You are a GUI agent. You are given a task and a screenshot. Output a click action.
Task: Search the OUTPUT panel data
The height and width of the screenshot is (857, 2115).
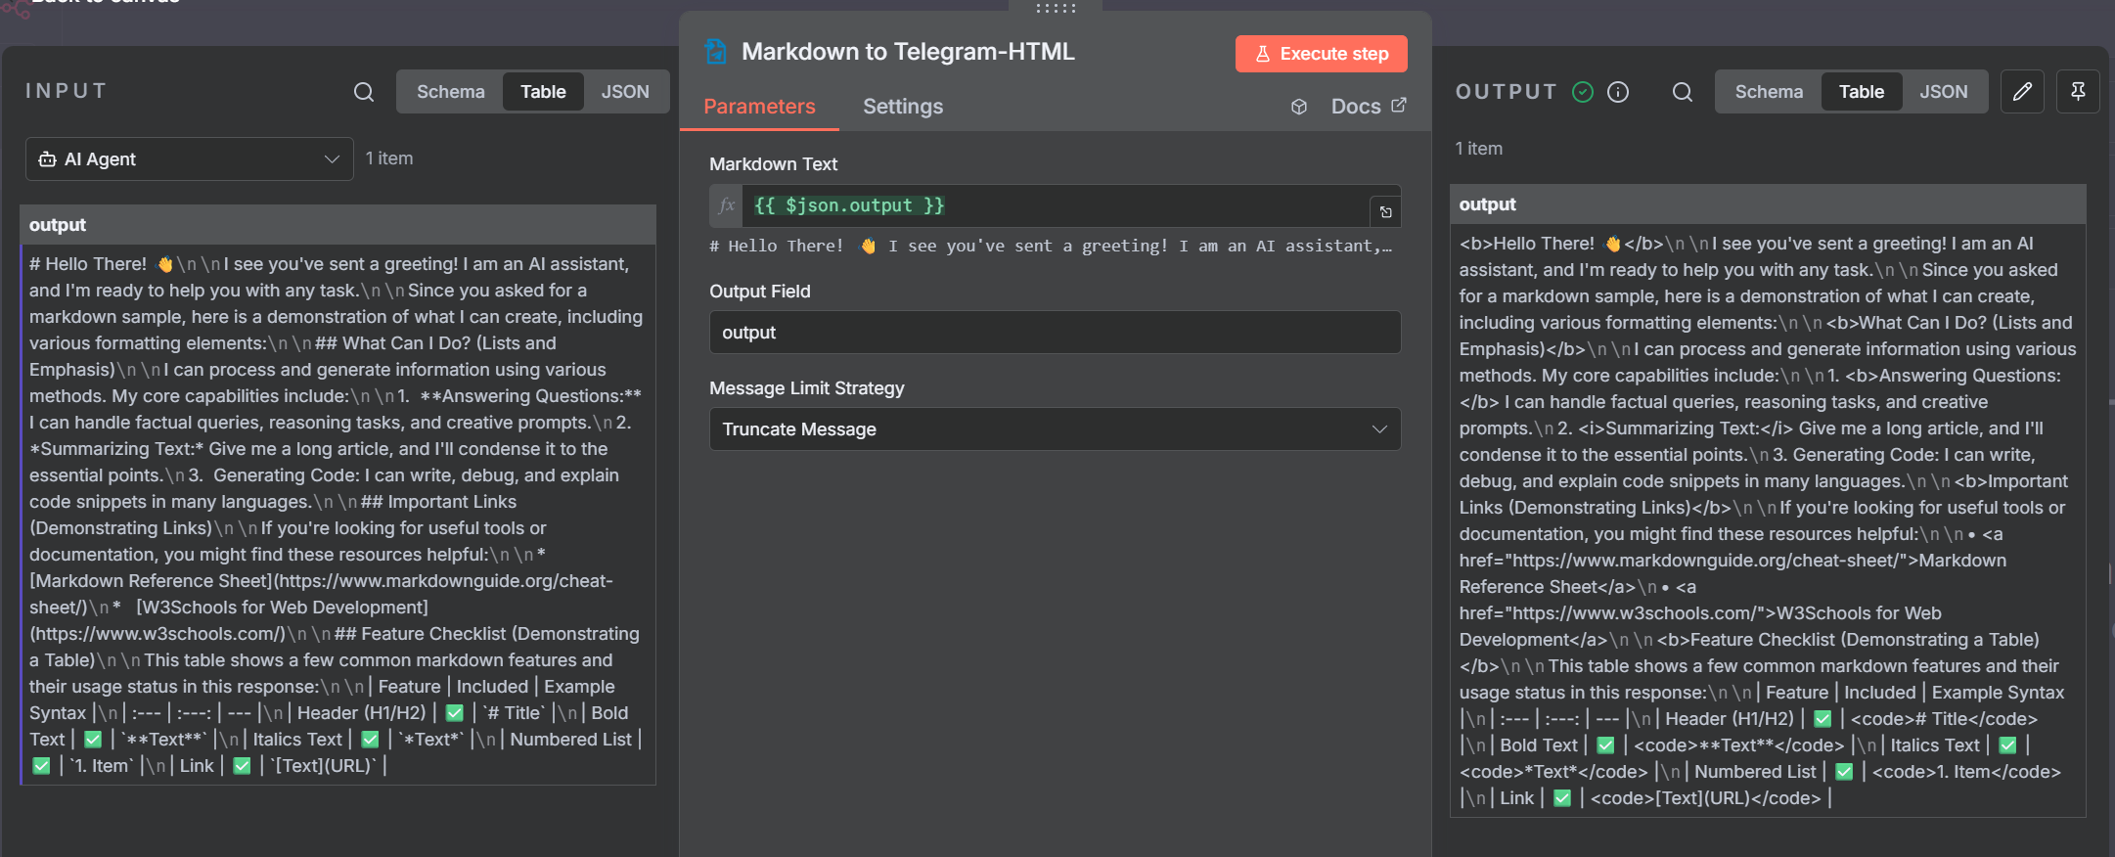pyautogui.click(x=1683, y=92)
